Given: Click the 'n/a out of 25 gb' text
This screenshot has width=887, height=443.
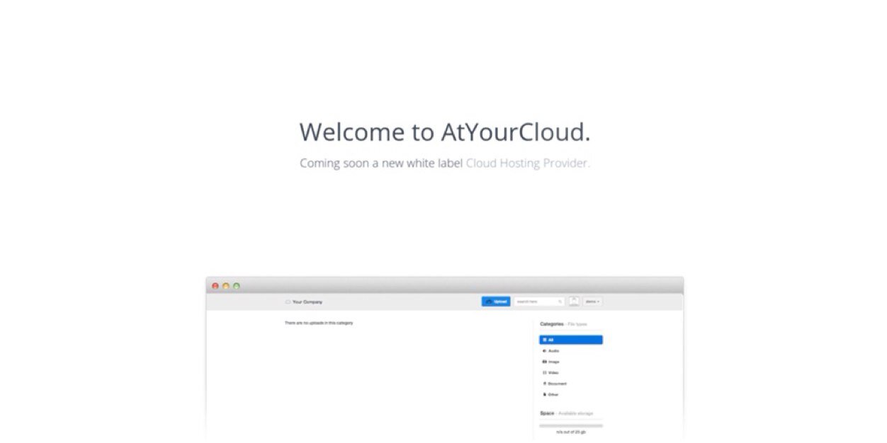Looking at the screenshot, I should (x=571, y=432).
